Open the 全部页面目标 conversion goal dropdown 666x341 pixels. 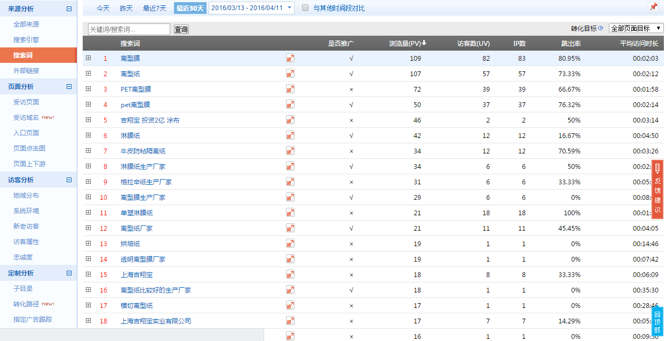point(636,28)
